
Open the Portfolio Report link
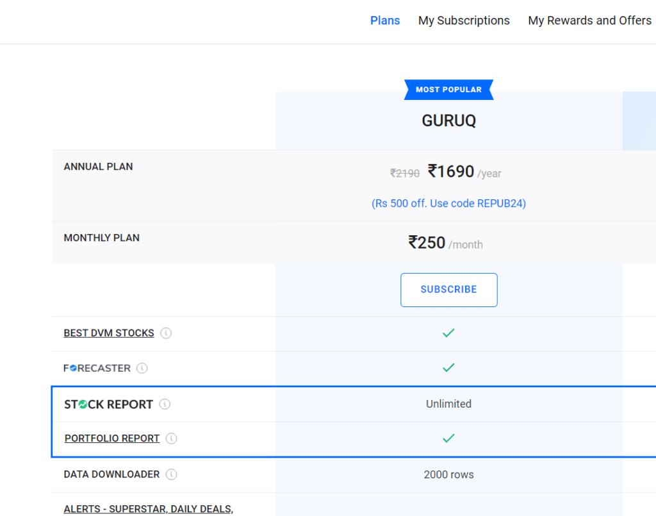(112, 438)
